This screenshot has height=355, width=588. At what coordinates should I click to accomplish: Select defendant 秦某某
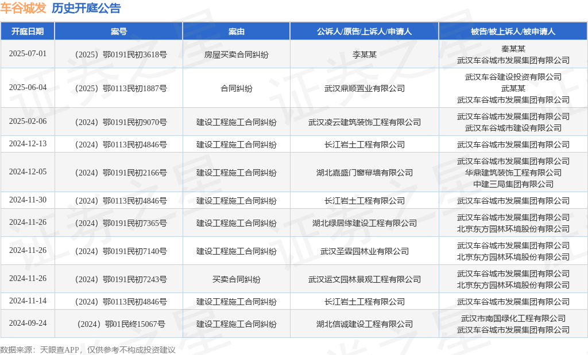(x=513, y=49)
